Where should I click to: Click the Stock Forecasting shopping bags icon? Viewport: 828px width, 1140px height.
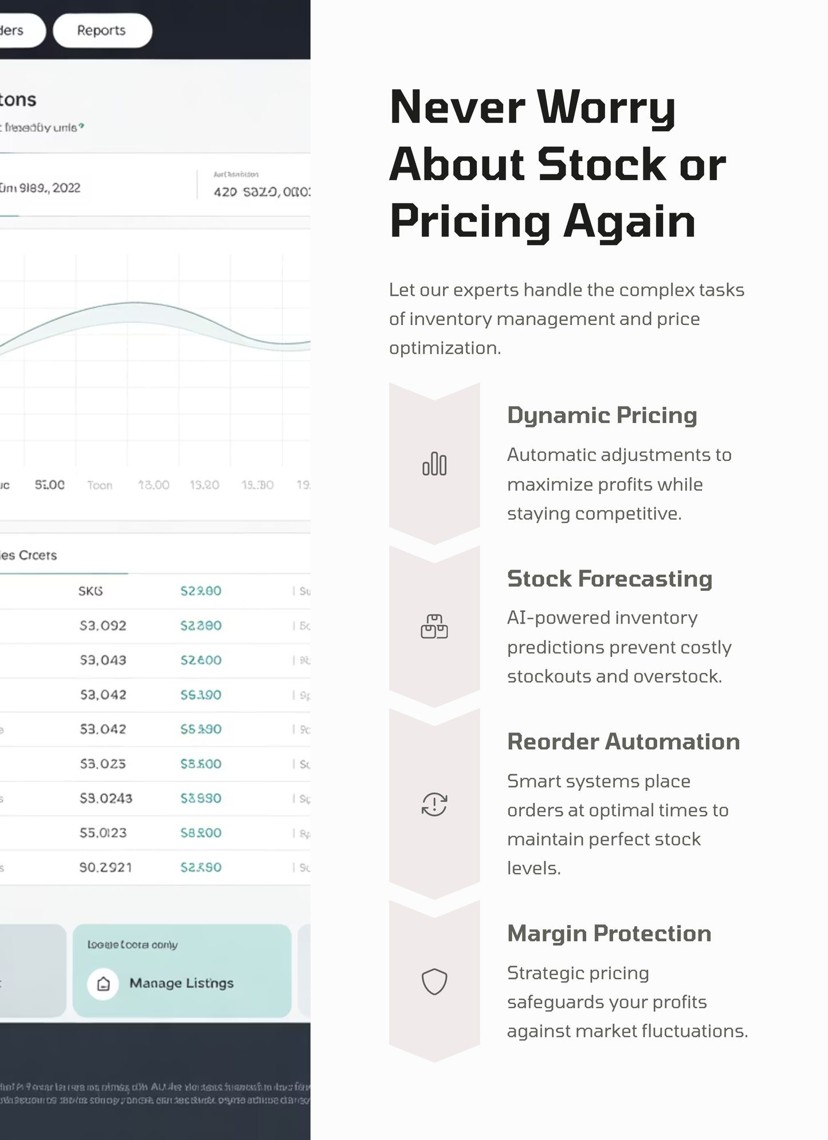435,627
